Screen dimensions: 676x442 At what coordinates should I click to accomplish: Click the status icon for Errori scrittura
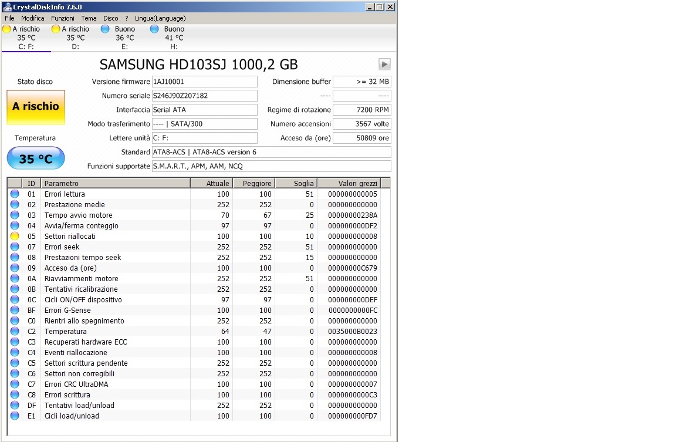(15, 394)
